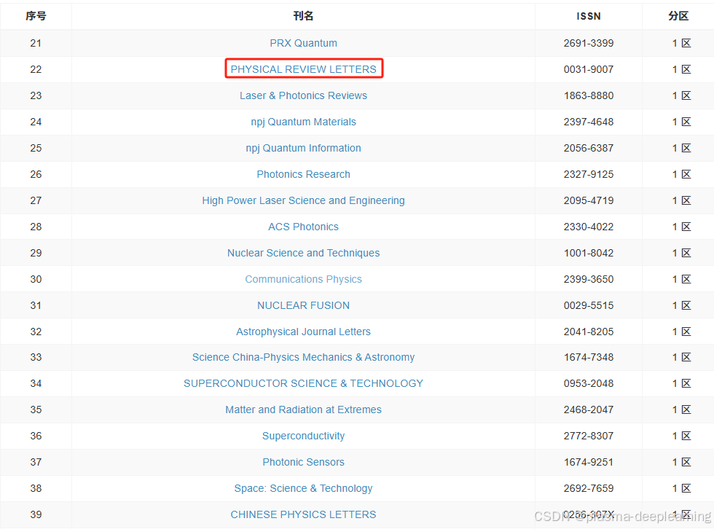Open Space: Science & Technology link
This screenshot has width=714, height=529.
[x=303, y=488]
